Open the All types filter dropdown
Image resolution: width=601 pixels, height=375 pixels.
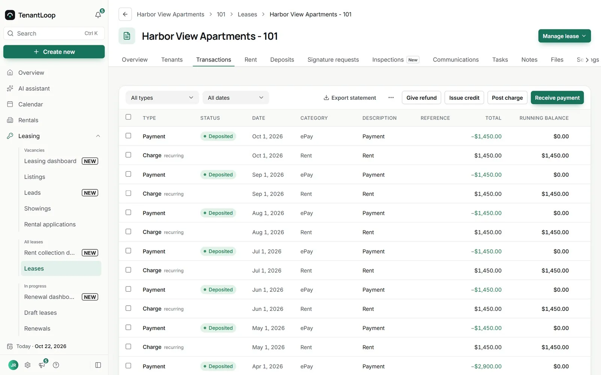[162, 97]
